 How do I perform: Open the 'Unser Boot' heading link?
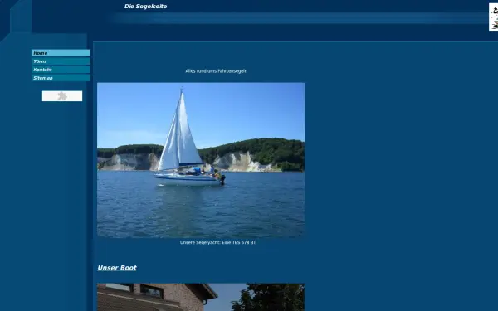pos(117,268)
